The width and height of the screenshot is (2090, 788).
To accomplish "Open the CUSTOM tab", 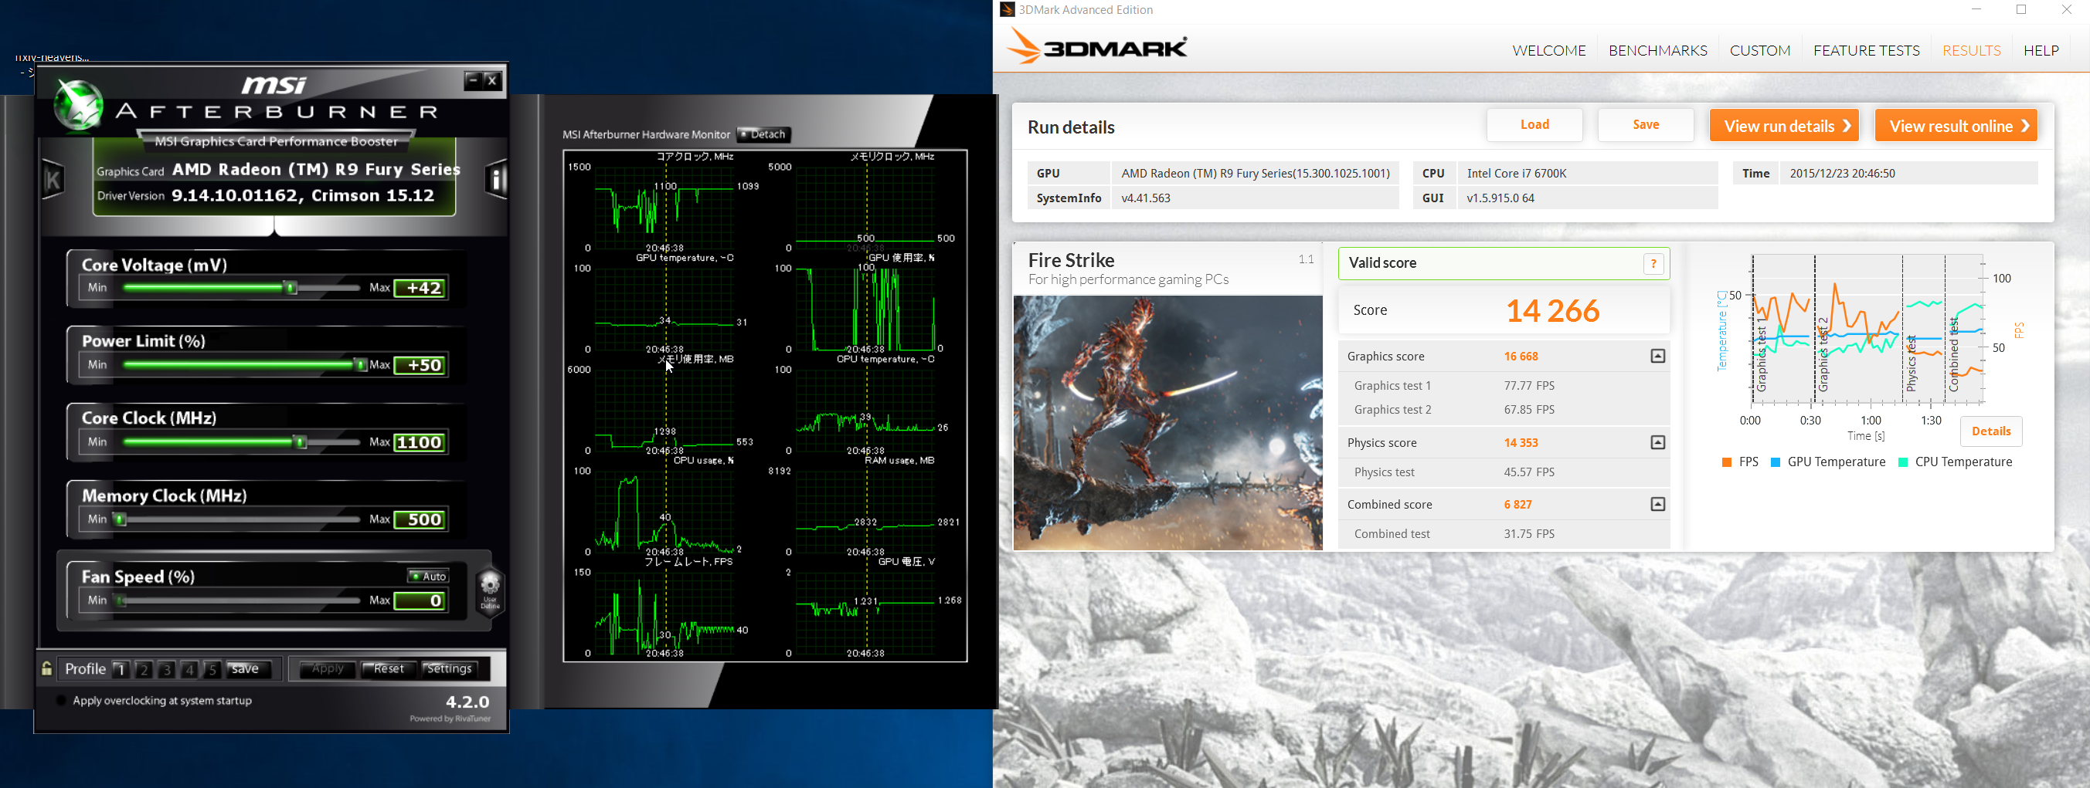I will coord(1760,50).
